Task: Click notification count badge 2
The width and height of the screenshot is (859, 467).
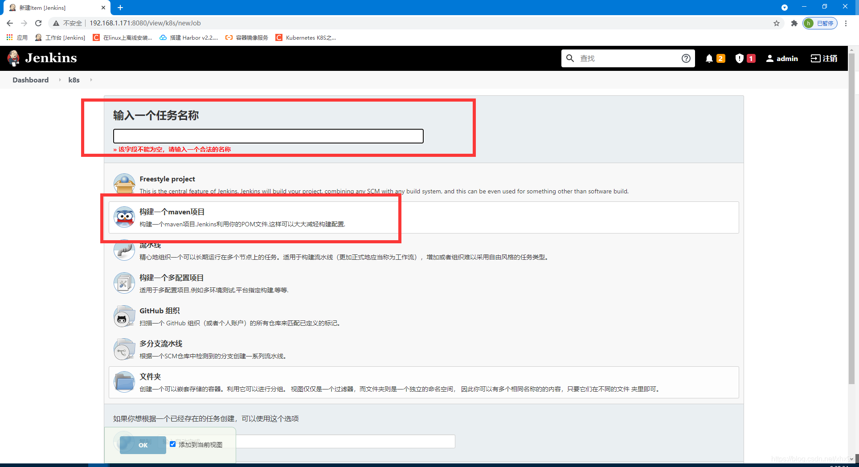Action: 720,58
